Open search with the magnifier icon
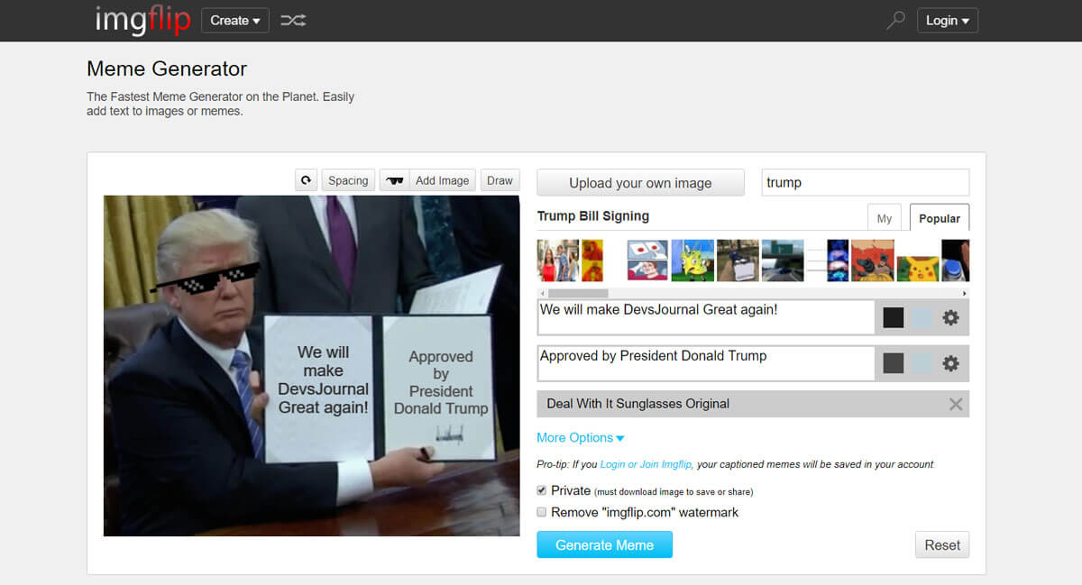The width and height of the screenshot is (1082, 585). tap(895, 20)
